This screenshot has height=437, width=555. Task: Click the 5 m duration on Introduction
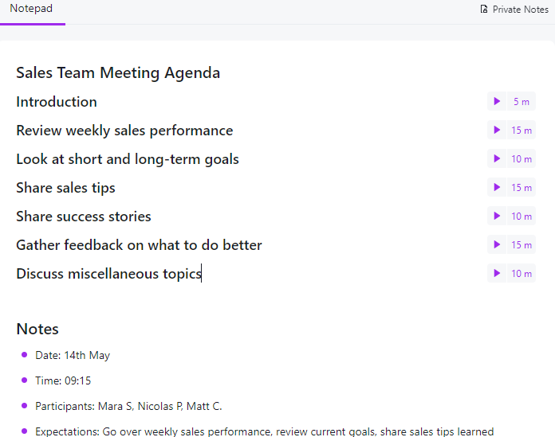[521, 102]
